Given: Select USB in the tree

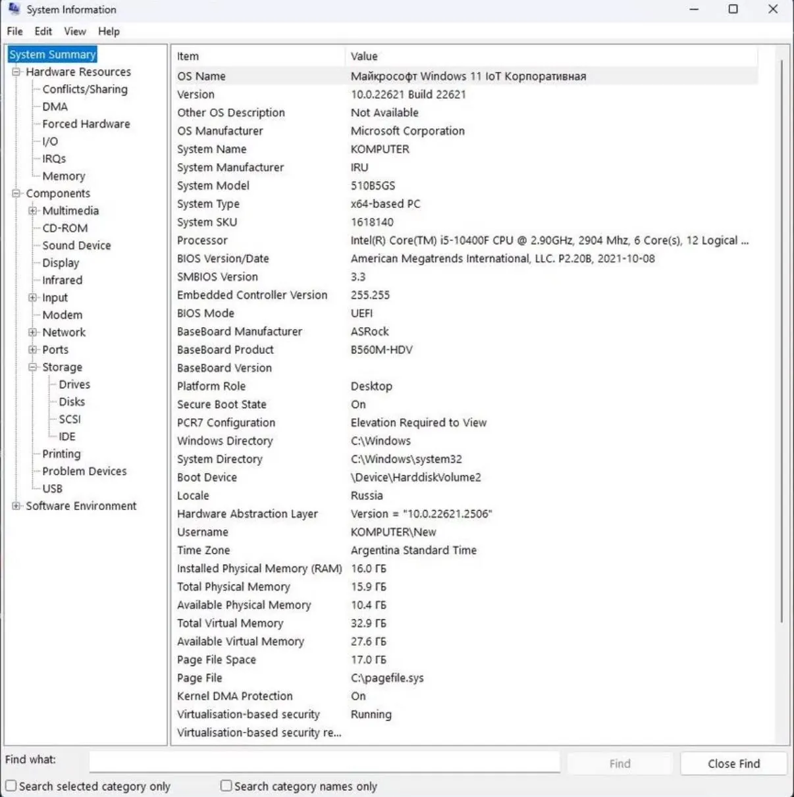Looking at the screenshot, I should point(53,489).
